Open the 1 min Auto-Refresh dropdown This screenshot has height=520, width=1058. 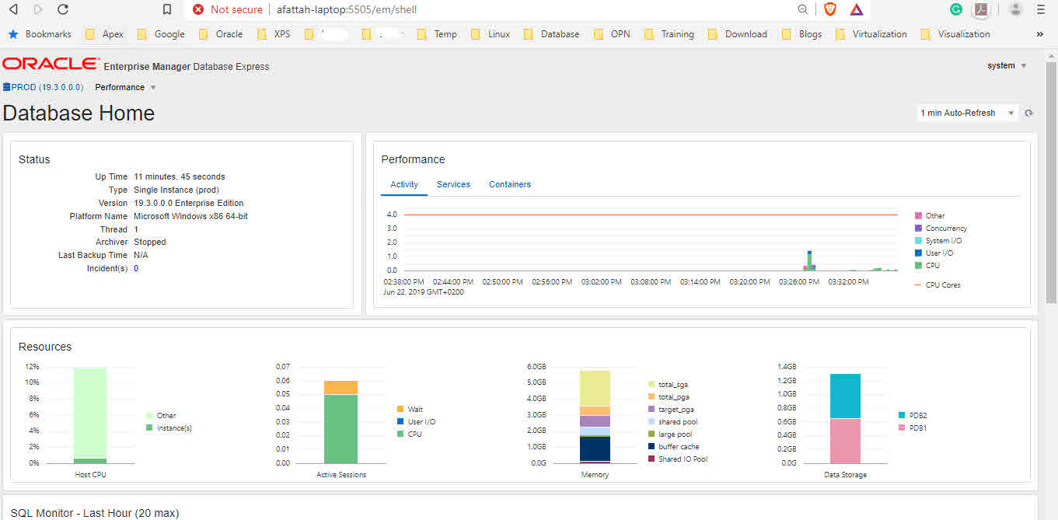point(967,113)
